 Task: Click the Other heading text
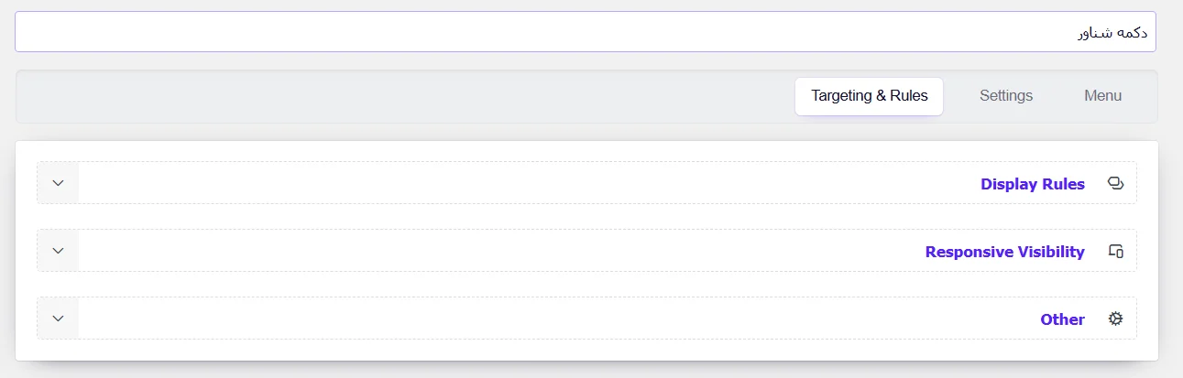(1062, 319)
